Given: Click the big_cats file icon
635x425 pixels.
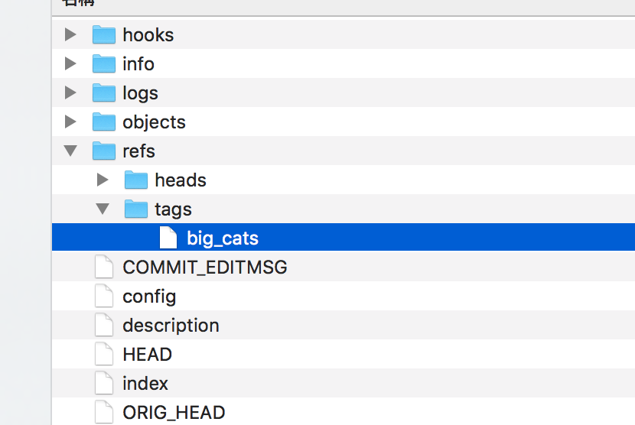Looking at the screenshot, I should click(x=168, y=238).
